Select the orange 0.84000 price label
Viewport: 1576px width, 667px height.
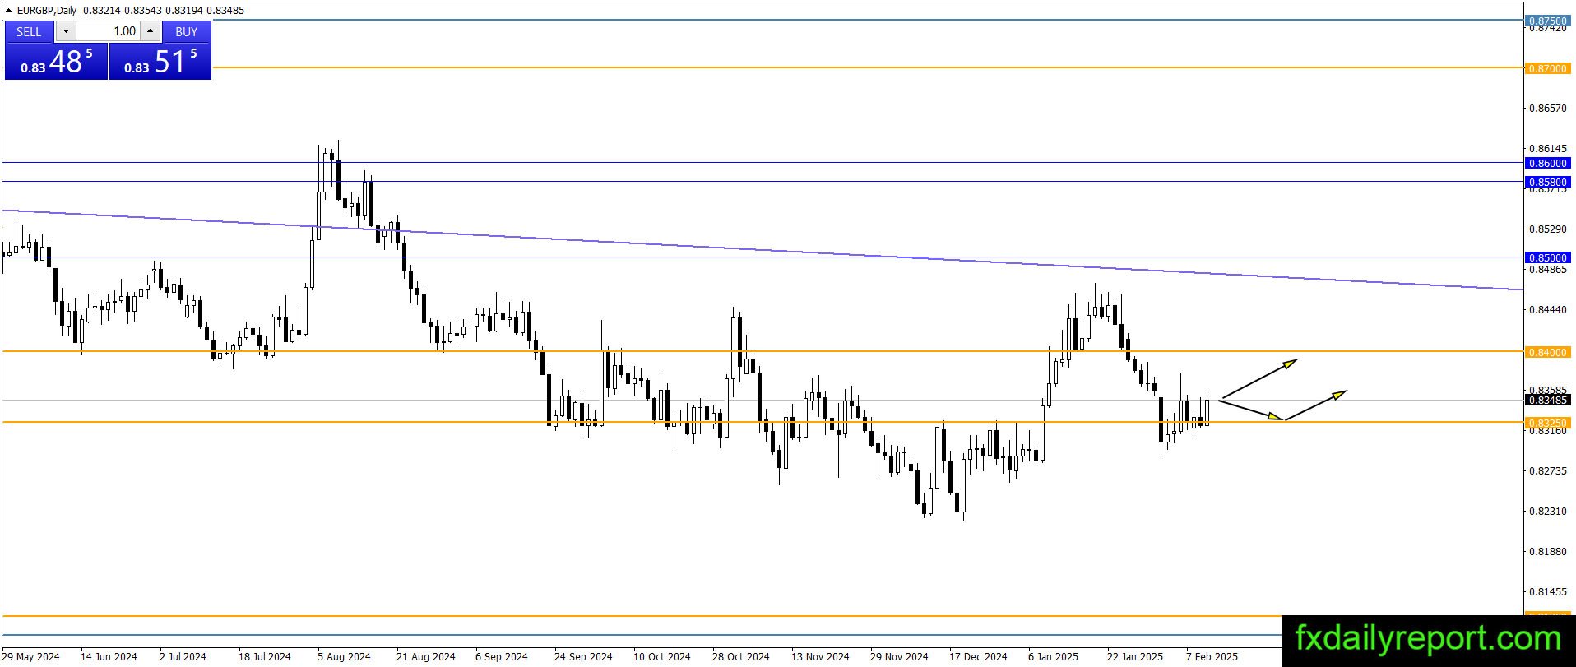pos(1547,352)
